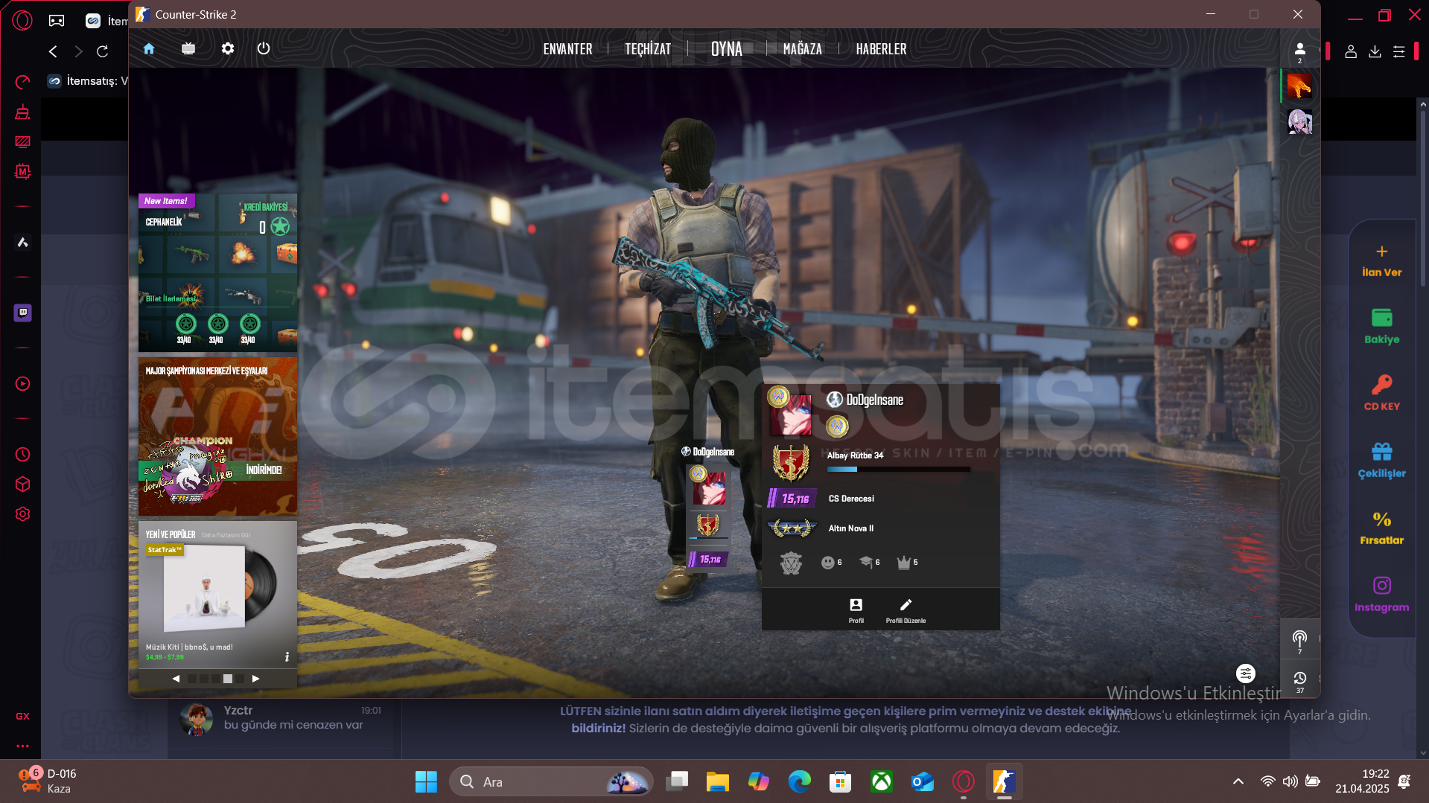The height and width of the screenshot is (803, 1429).
Task: Show hidden tray icons chevron
Action: click(x=1238, y=781)
